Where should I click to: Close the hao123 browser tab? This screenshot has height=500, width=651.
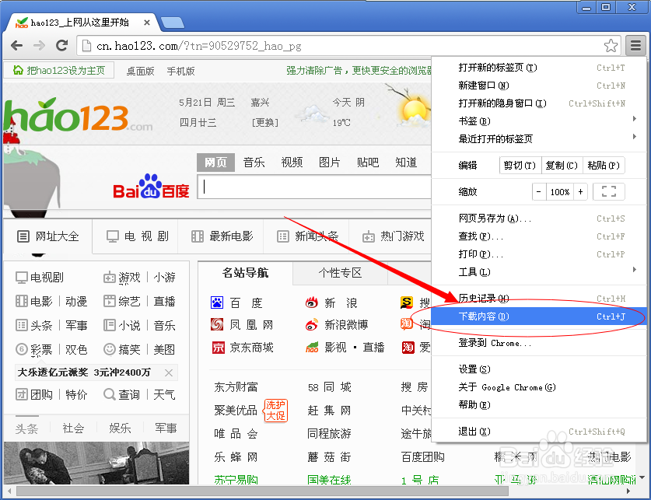pyautogui.click(x=146, y=23)
